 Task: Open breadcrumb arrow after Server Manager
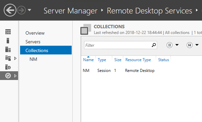[x=102, y=10]
